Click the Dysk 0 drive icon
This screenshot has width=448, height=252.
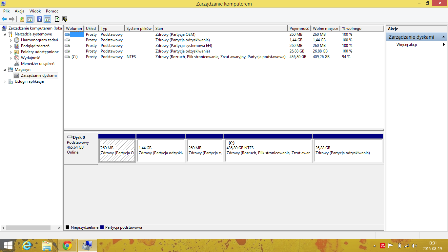(70, 137)
